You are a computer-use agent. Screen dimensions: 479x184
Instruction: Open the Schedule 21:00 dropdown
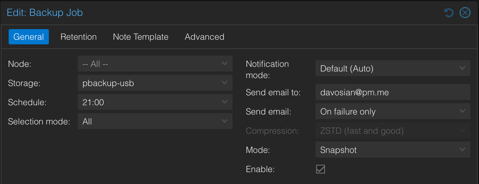[x=155, y=102]
